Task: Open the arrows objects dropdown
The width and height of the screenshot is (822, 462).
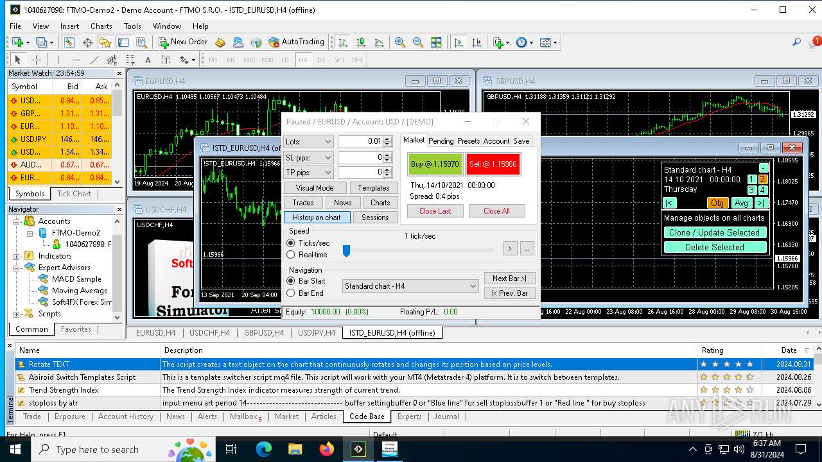Action: (x=187, y=60)
